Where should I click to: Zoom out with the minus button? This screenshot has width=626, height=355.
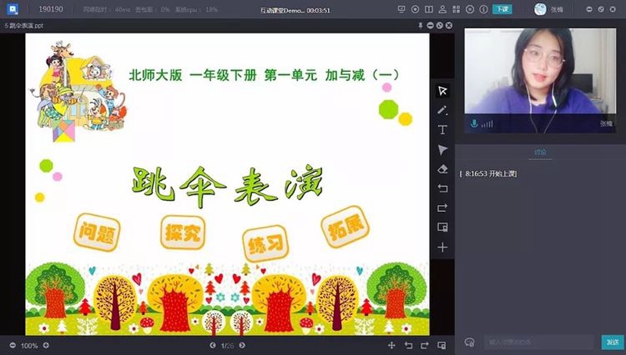13,346
